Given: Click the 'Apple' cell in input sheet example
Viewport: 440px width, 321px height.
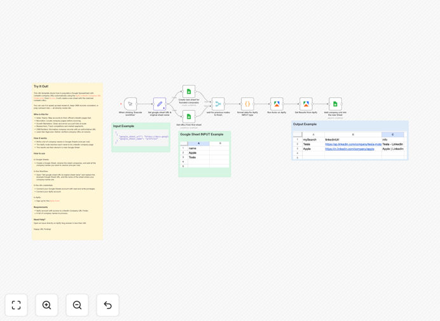Looking at the screenshot, I should pos(198,153).
